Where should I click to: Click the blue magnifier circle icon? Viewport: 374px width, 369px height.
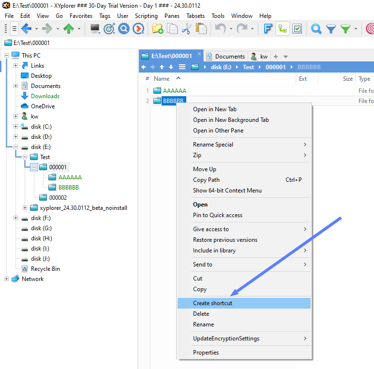coord(124,29)
